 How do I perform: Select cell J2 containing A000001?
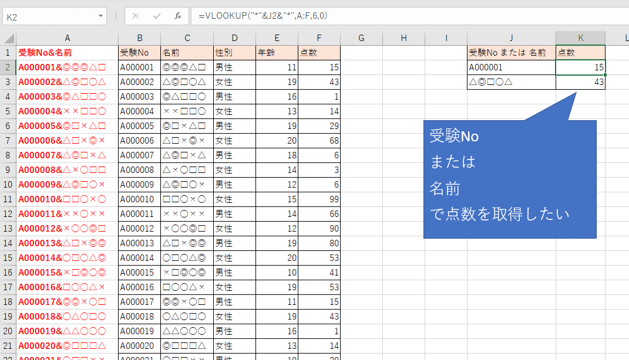point(511,67)
